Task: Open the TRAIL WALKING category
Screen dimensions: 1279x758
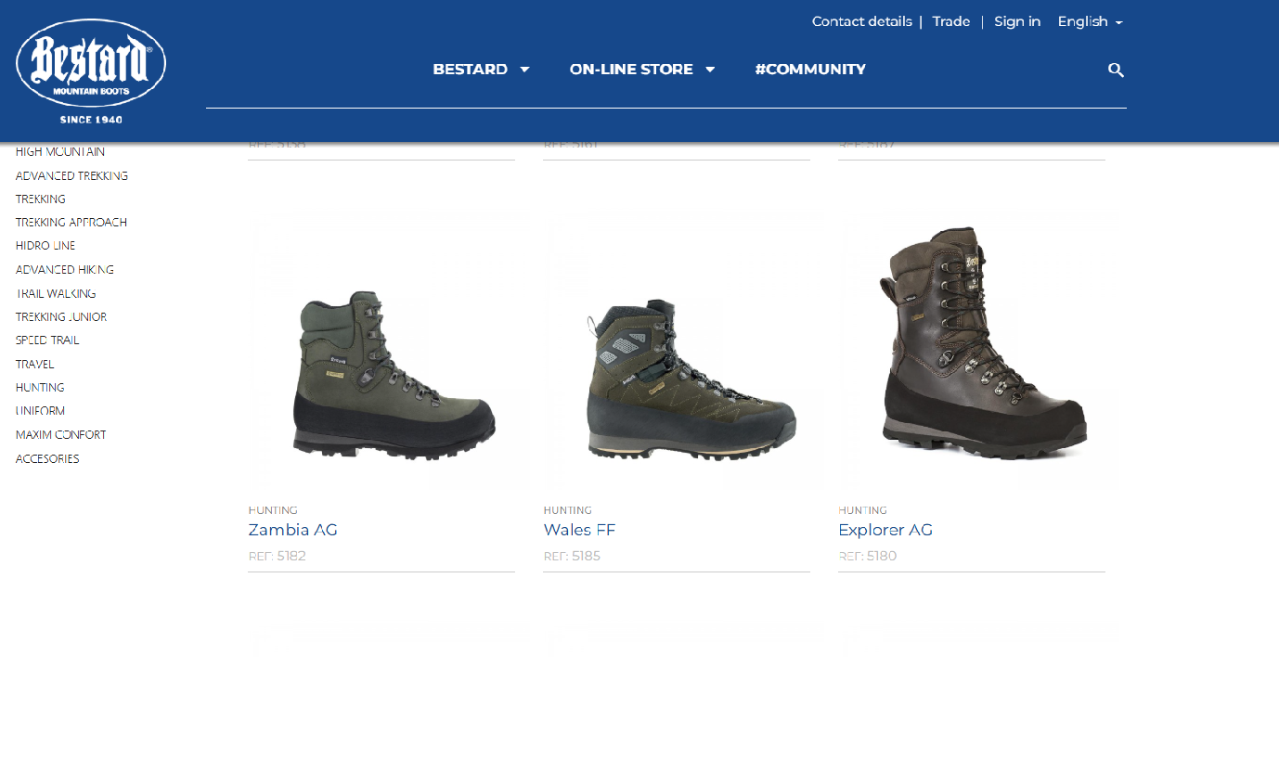Action: point(56,293)
